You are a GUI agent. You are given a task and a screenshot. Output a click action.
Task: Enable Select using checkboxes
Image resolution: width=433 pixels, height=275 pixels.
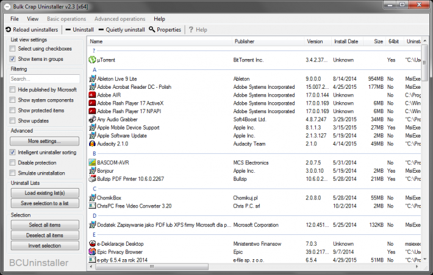tap(12, 49)
